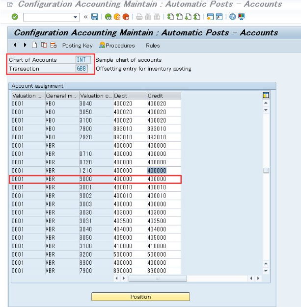Go to Next Page icon
This screenshot has width=301, height=307.
coord(188,17)
